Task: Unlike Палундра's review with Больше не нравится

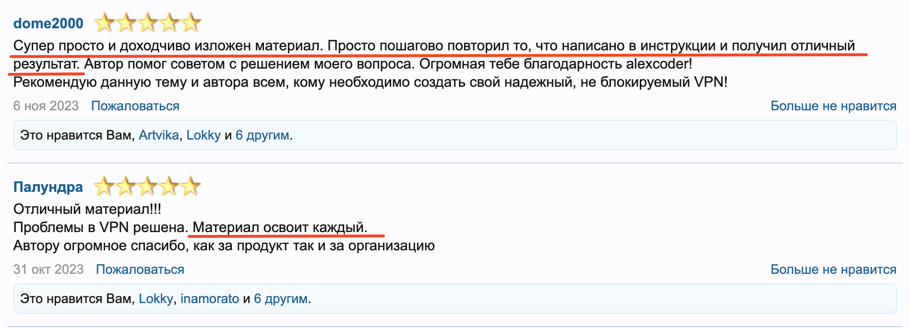Action: pyautogui.click(x=833, y=269)
